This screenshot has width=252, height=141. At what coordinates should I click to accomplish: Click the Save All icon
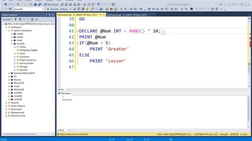(39, 4)
